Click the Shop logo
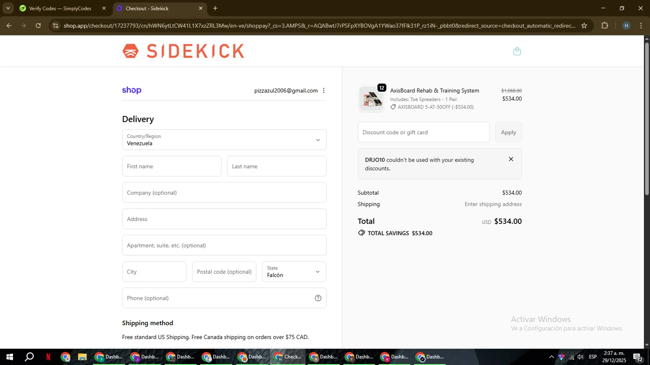Image resolution: width=650 pixels, height=365 pixels. [132, 90]
